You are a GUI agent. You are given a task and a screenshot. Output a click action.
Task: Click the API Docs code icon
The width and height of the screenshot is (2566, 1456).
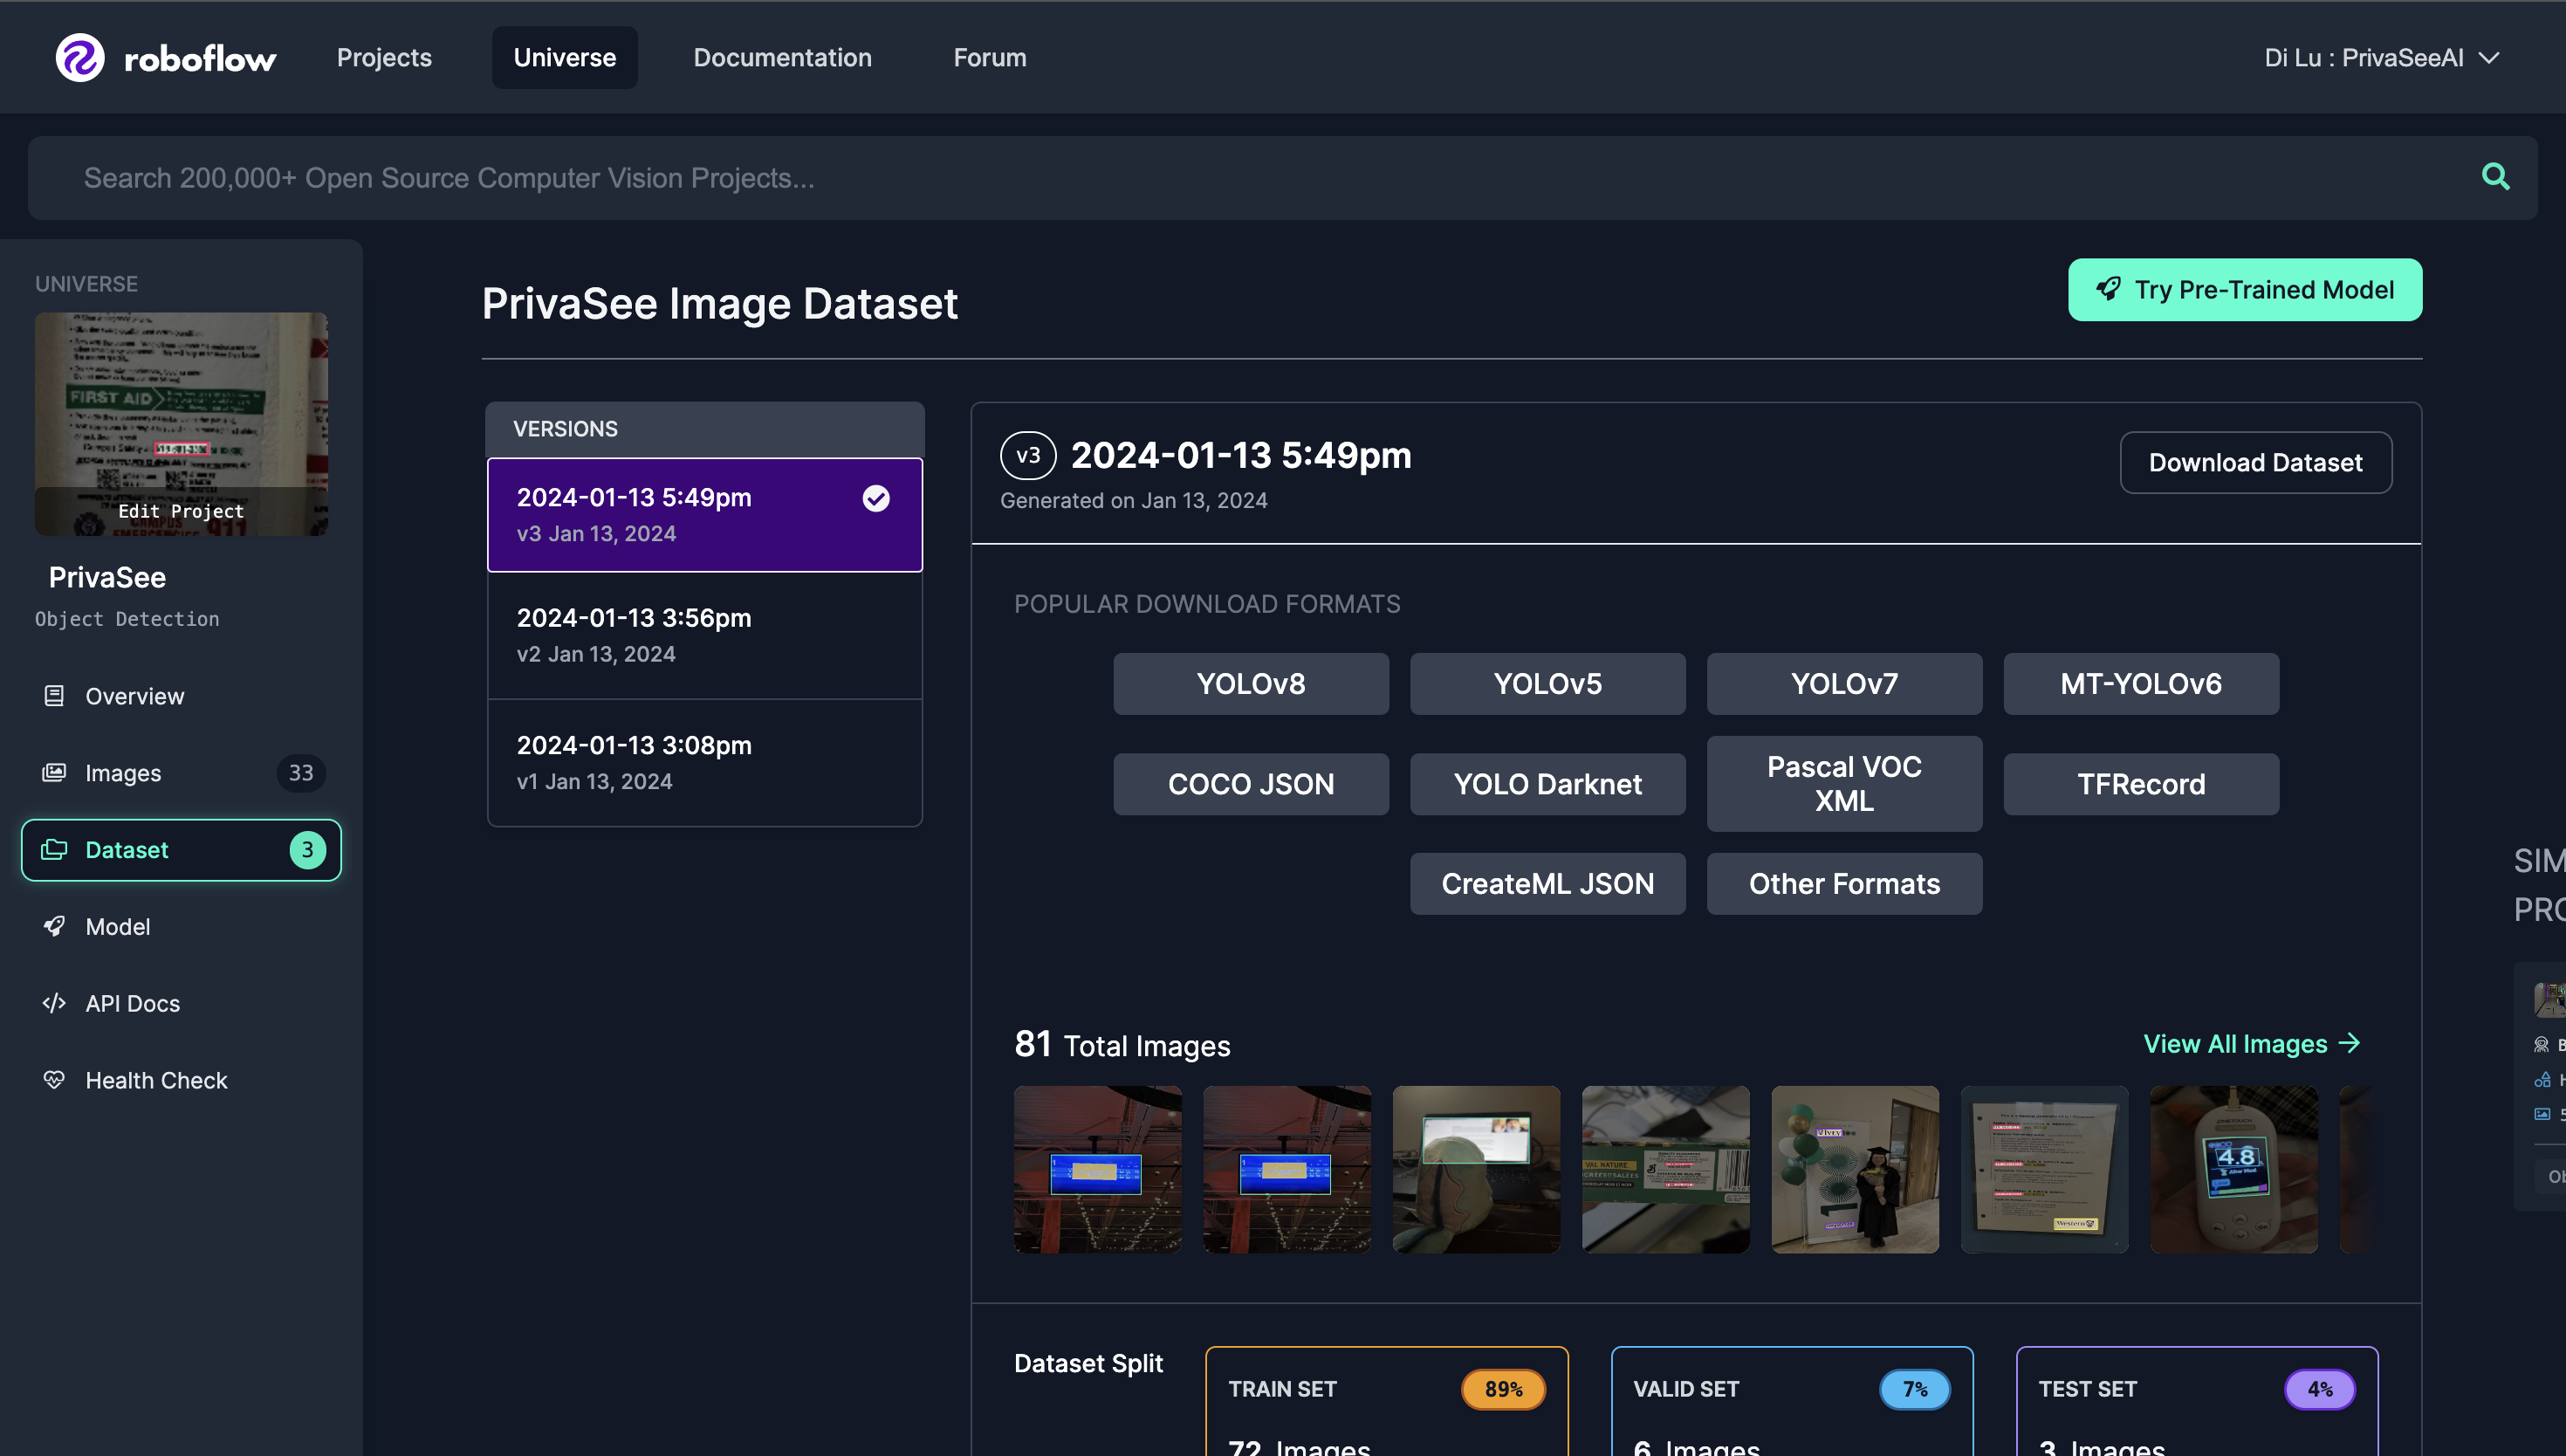pyautogui.click(x=54, y=1003)
